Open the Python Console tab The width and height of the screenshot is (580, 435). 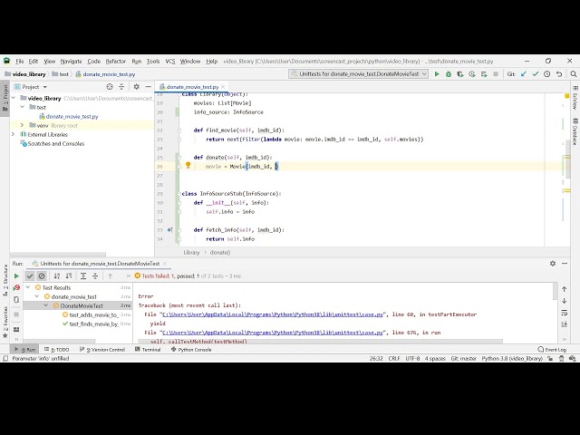[x=191, y=349]
